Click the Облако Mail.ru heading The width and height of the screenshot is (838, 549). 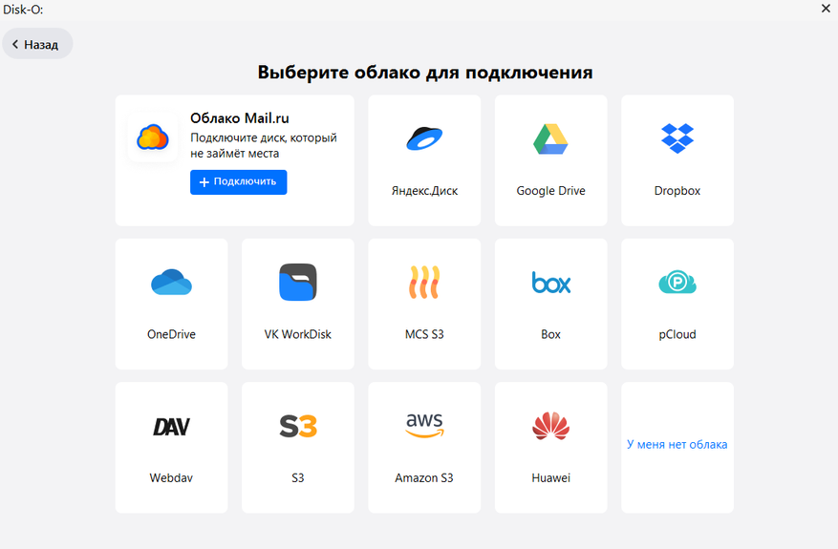[x=240, y=118]
